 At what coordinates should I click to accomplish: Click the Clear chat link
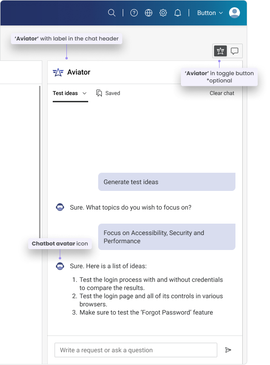(222, 93)
